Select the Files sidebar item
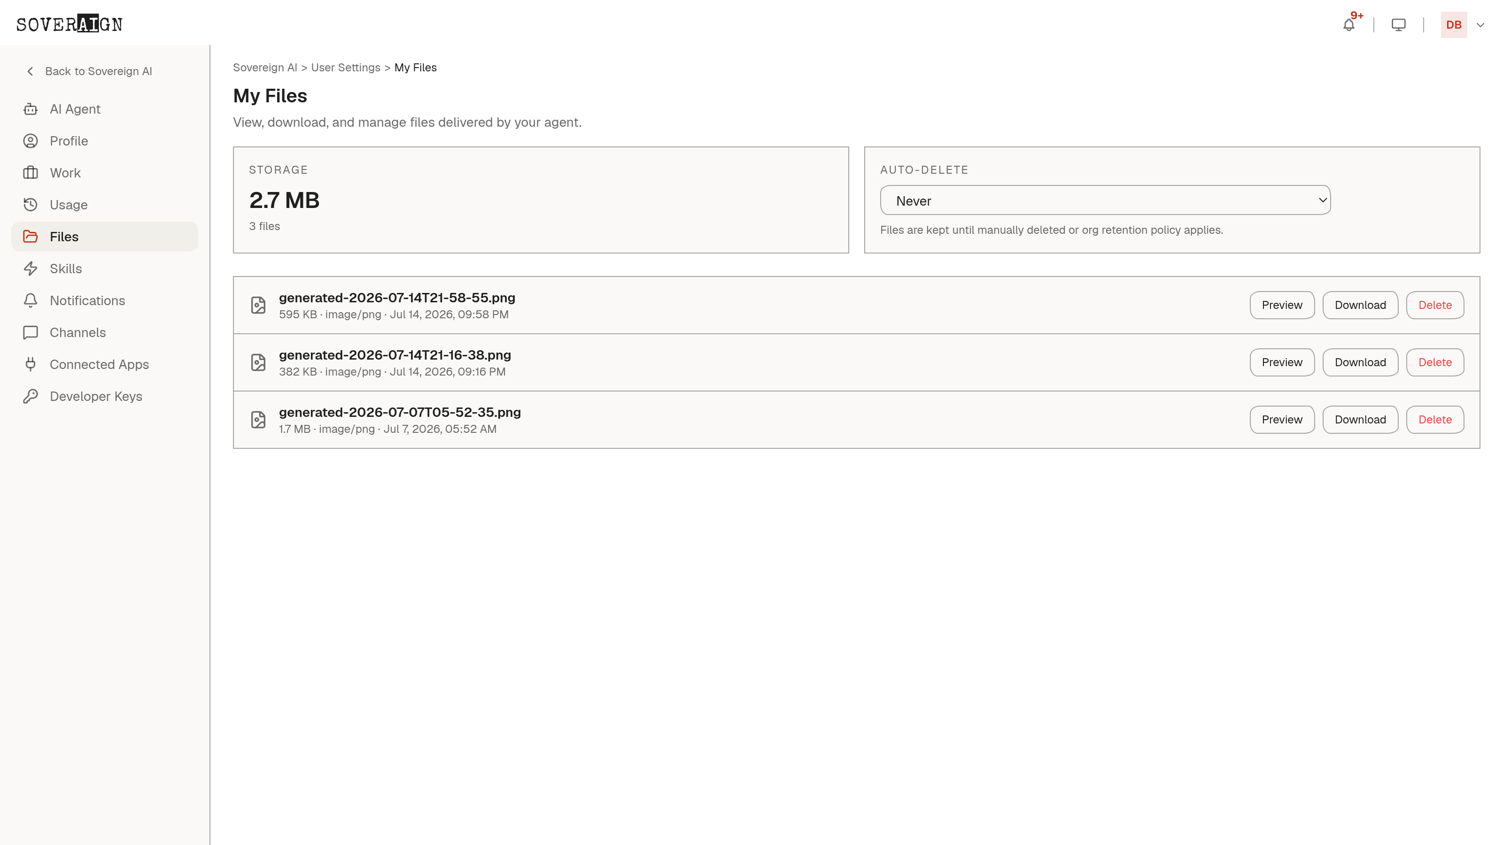Screen dimensions: 1503x845 tap(104, 237)
